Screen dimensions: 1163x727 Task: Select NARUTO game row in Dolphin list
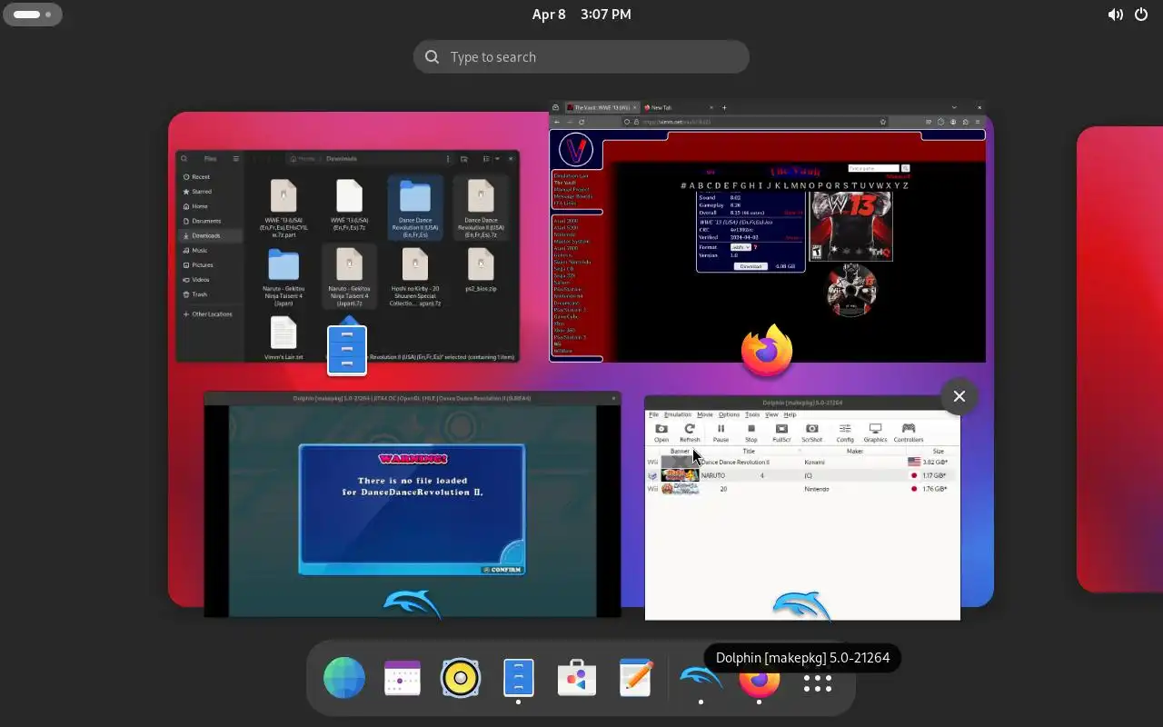click(x=802, y=475)
